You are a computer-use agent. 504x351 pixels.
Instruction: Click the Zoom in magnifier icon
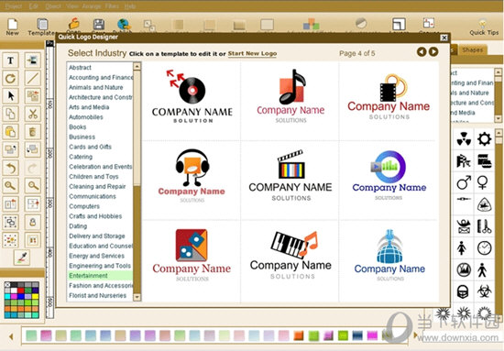[x=11, y=185]
